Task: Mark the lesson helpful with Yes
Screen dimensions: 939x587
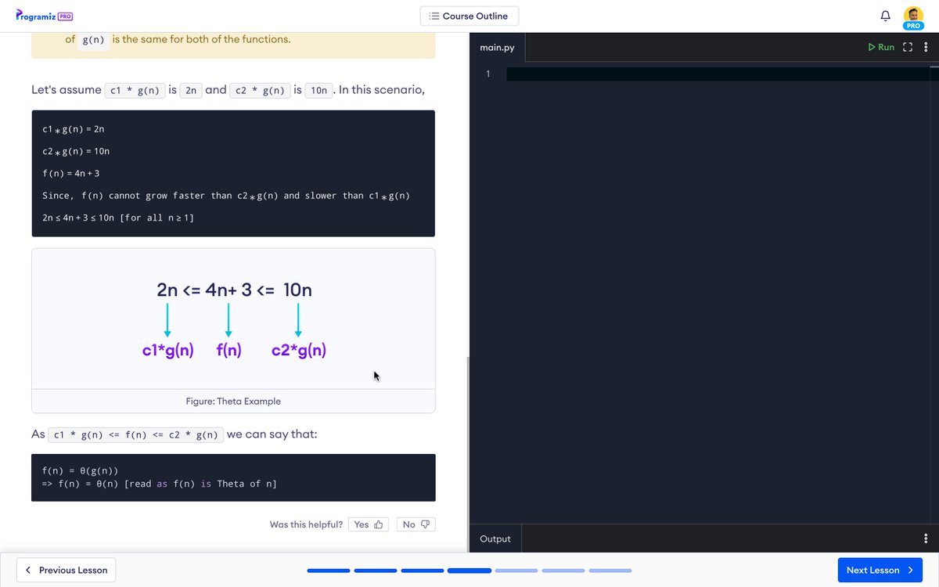Action: 369,524
